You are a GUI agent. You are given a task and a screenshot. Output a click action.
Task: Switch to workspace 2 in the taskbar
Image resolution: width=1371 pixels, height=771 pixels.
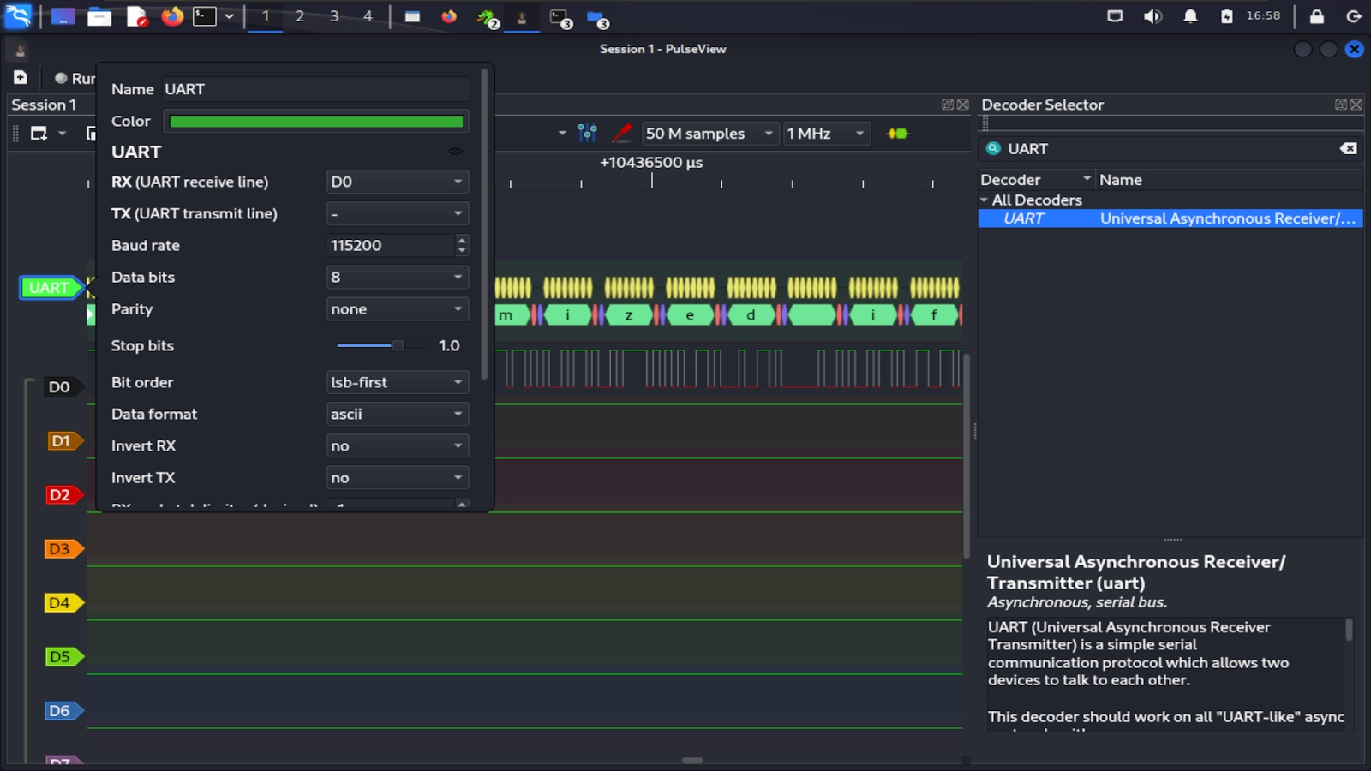point(299,15)
